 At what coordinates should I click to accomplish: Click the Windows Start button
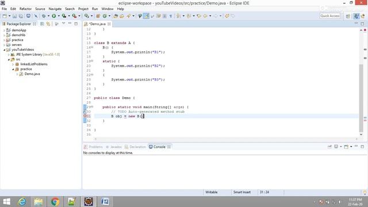click(x=6, y=202)
